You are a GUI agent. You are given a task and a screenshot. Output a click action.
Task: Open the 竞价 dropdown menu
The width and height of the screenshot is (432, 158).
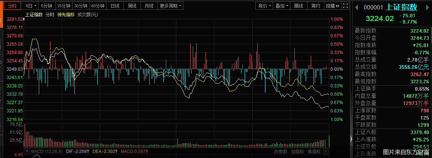pyautogui.click(x=264, y=6)
